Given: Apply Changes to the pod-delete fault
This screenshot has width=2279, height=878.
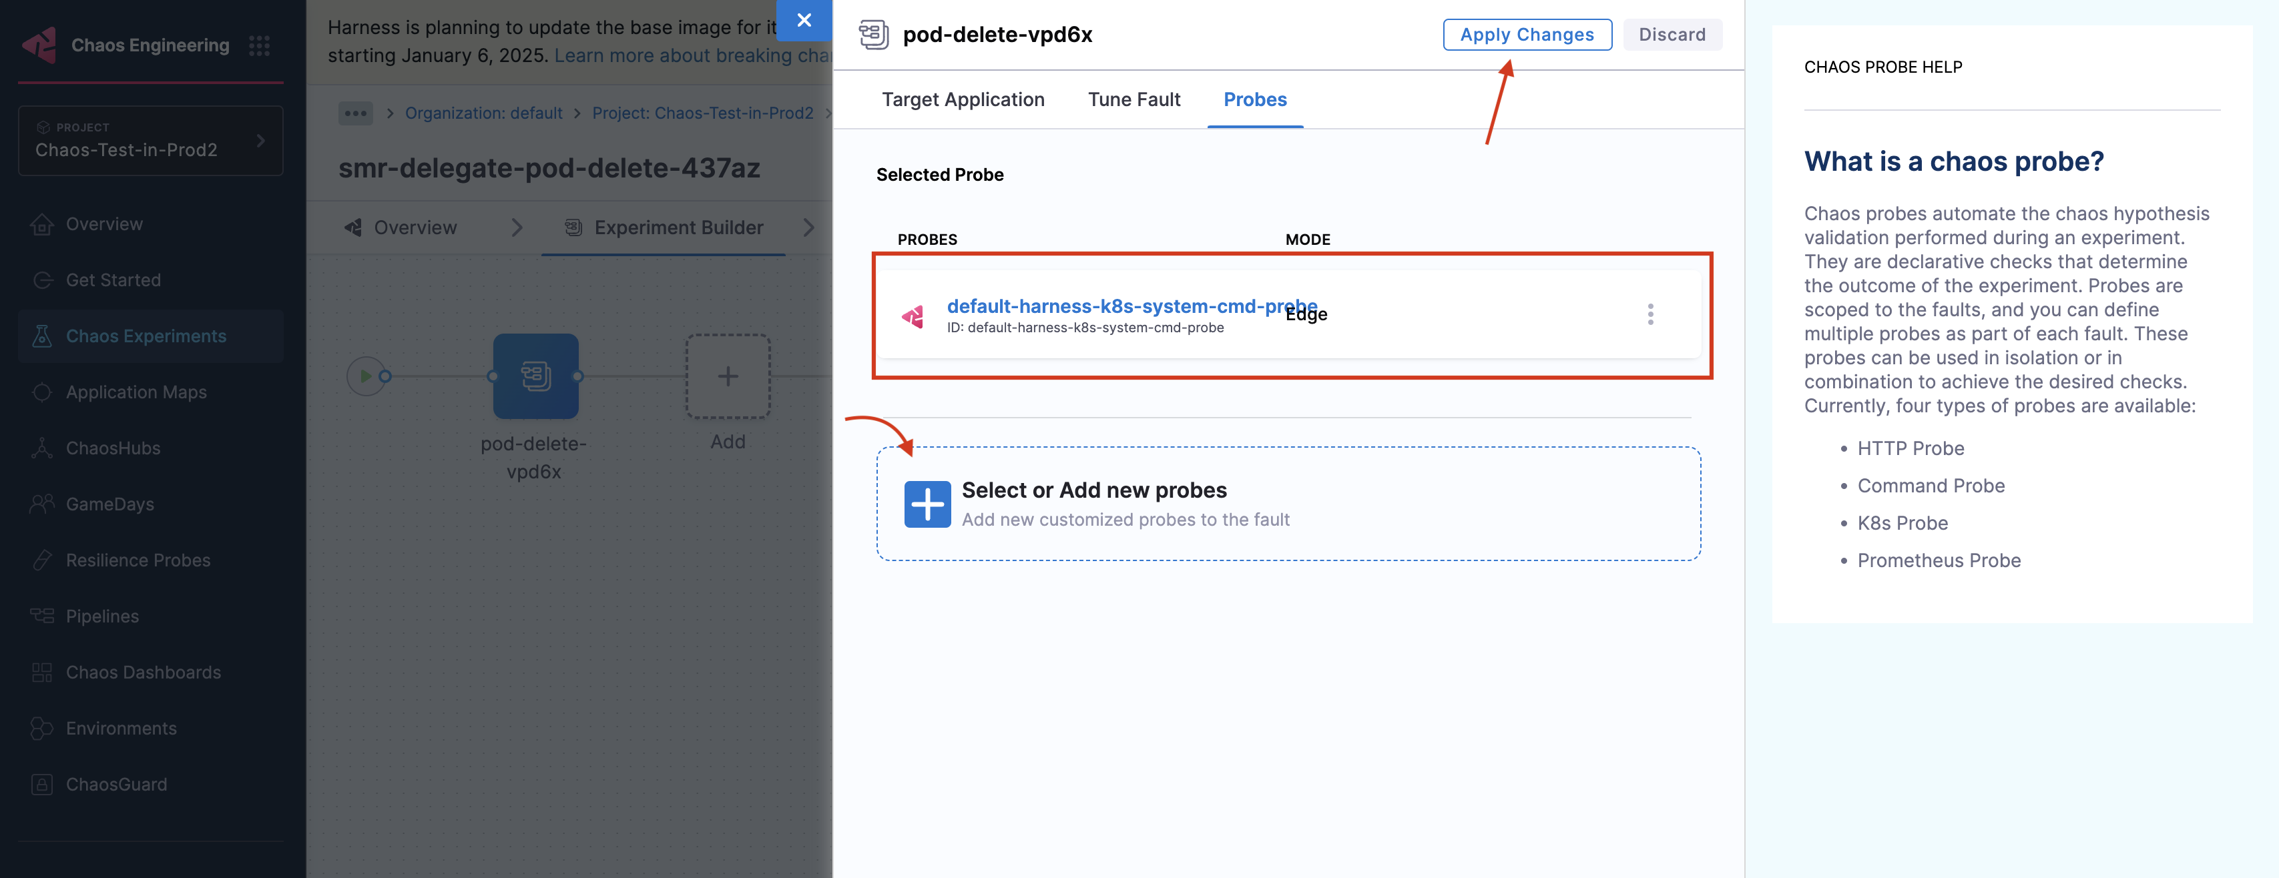Looking at the screenshot, I should 1527,32.
